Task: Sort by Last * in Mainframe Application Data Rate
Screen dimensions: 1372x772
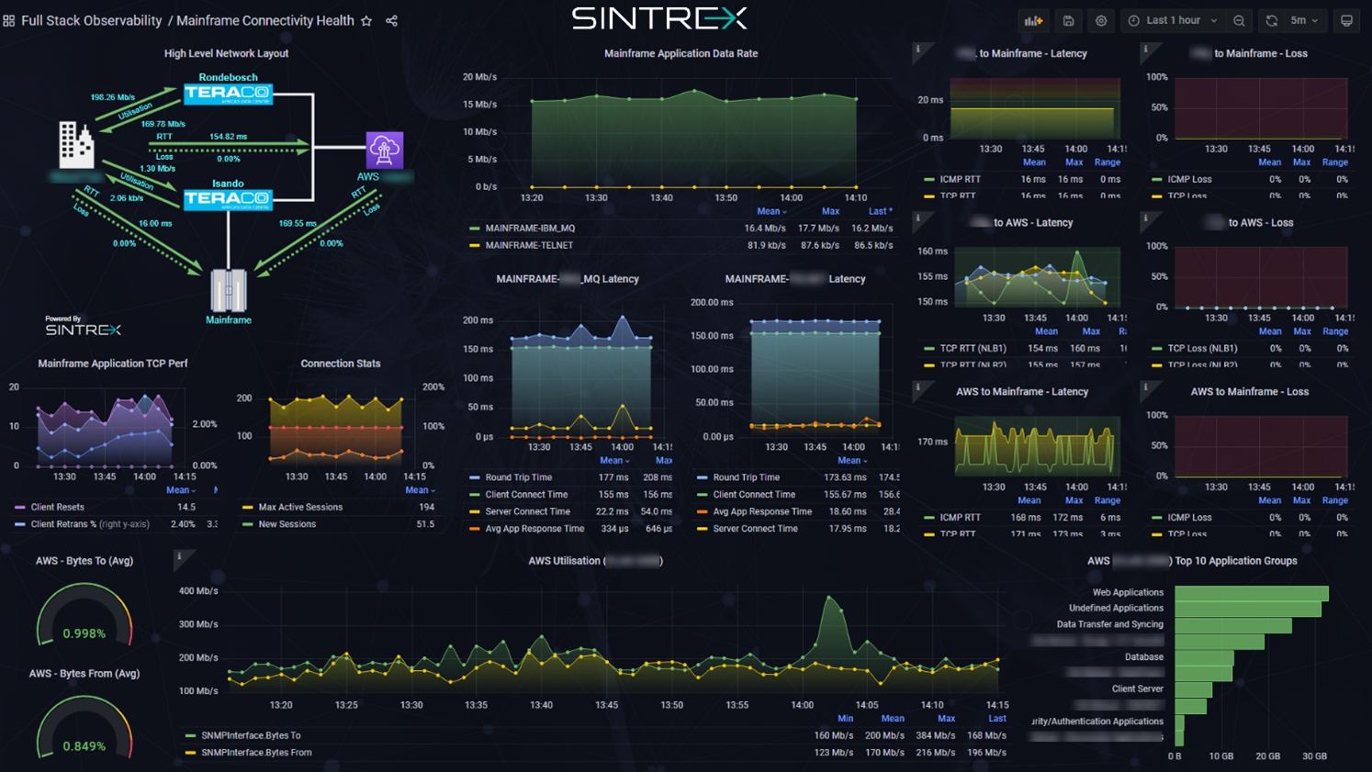Action: click(880, 211)
